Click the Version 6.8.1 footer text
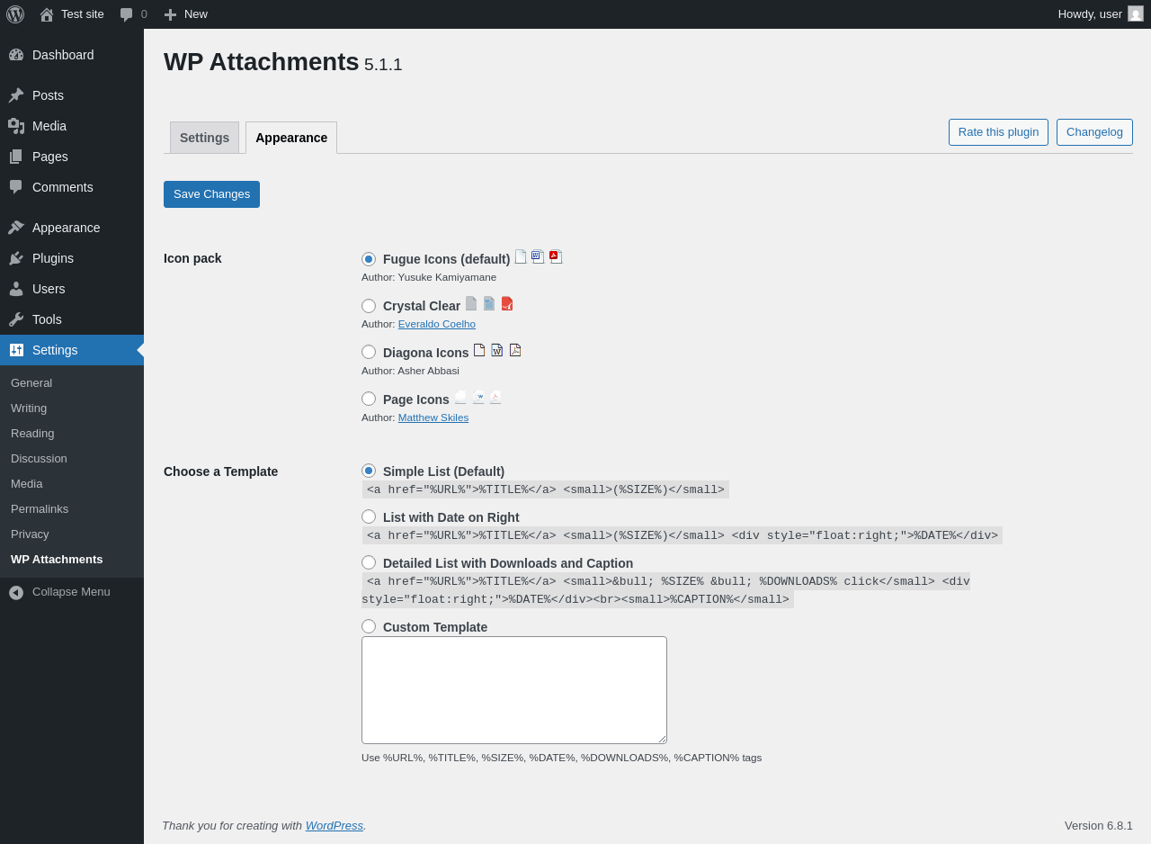Viewport: 1151px width, 844px height. click(x=1099, y=825)
